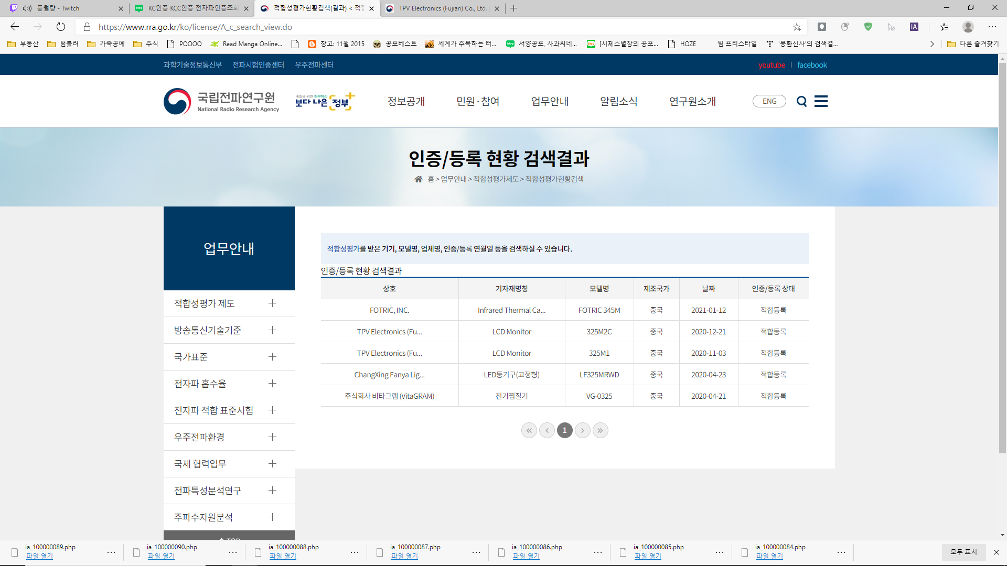1007x566 pixels.
Task: Click the favorite star in address bar
Action: pos(797,27)
